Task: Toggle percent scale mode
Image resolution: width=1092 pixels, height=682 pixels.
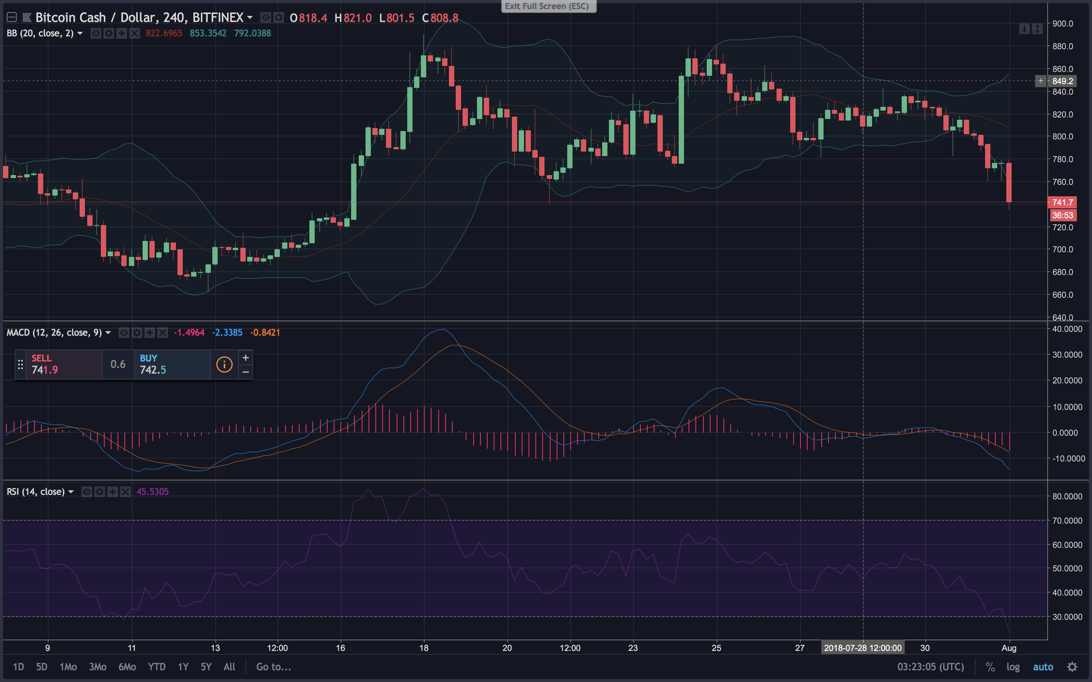Action: [990, 667]
